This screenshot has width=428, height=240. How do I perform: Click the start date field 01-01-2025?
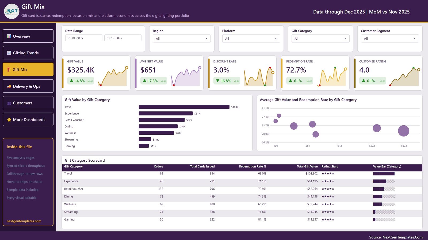[84, 38]
